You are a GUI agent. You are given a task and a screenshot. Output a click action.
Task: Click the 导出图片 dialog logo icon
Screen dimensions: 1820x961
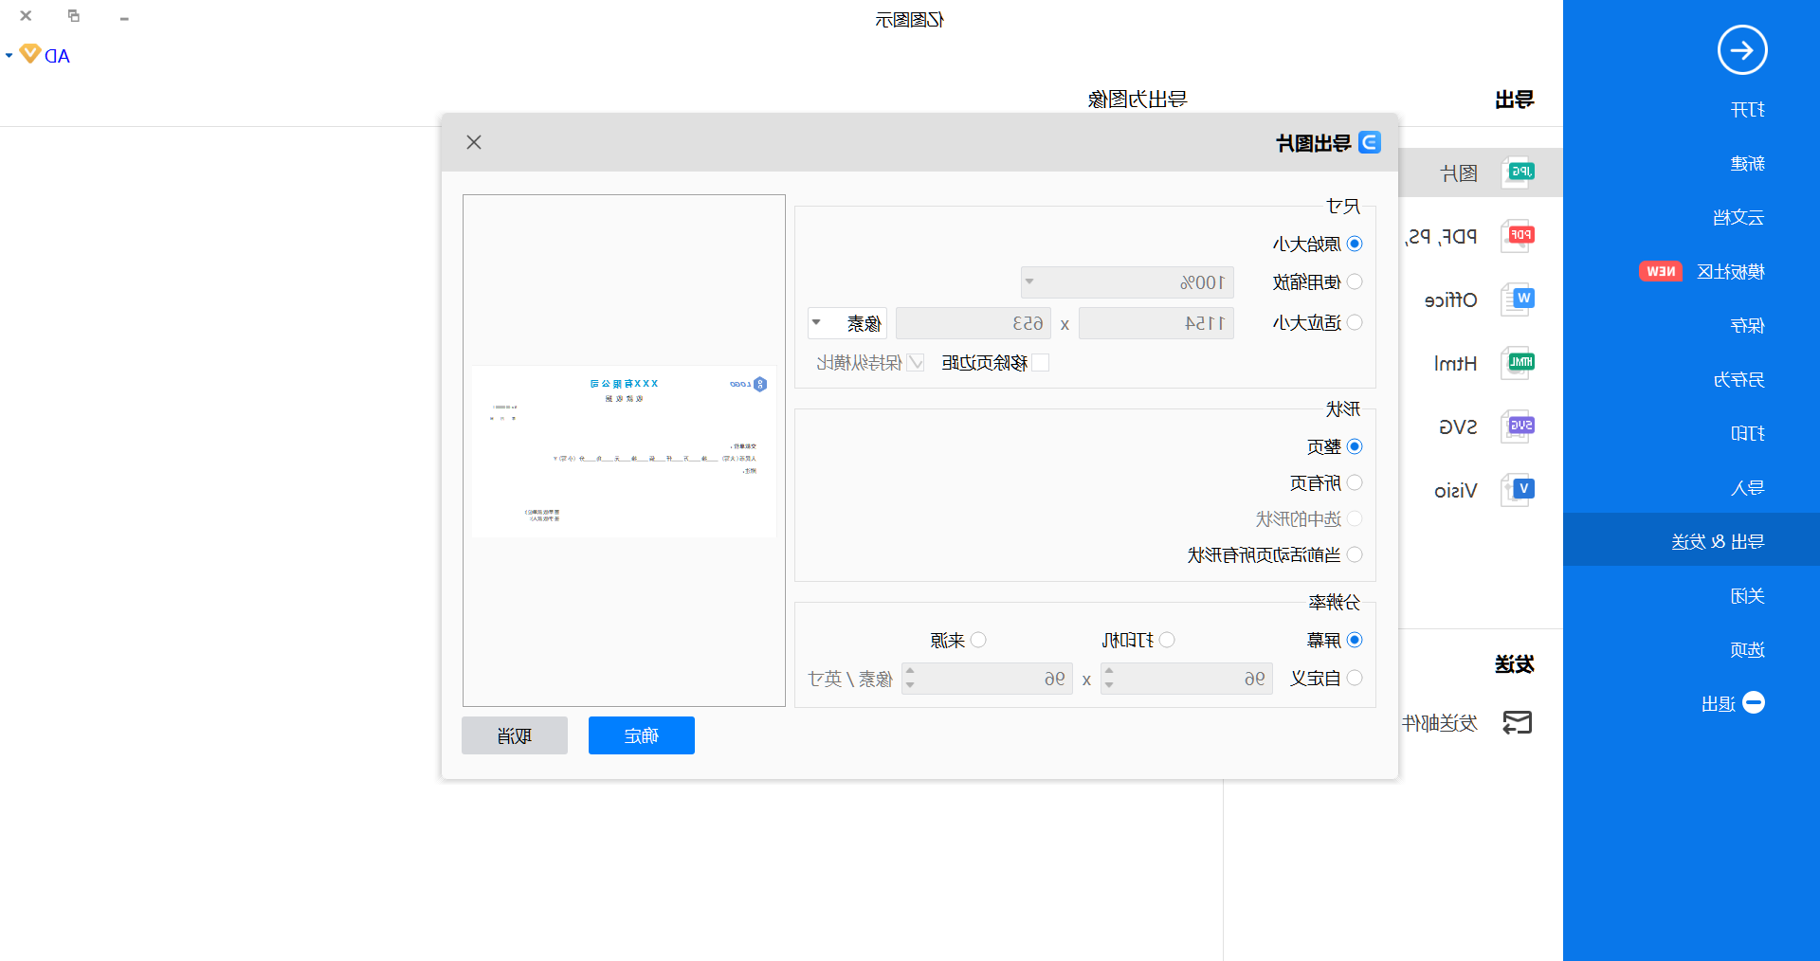click(1370, 142)
